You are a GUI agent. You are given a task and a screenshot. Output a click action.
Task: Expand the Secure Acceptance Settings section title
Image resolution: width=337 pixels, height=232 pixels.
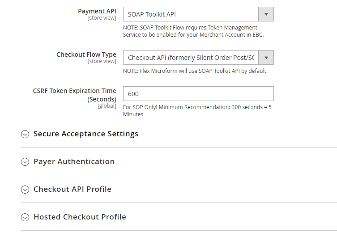pos(85,134)
